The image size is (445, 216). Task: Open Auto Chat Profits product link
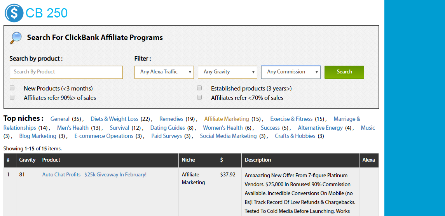click(x=94, y=174)
